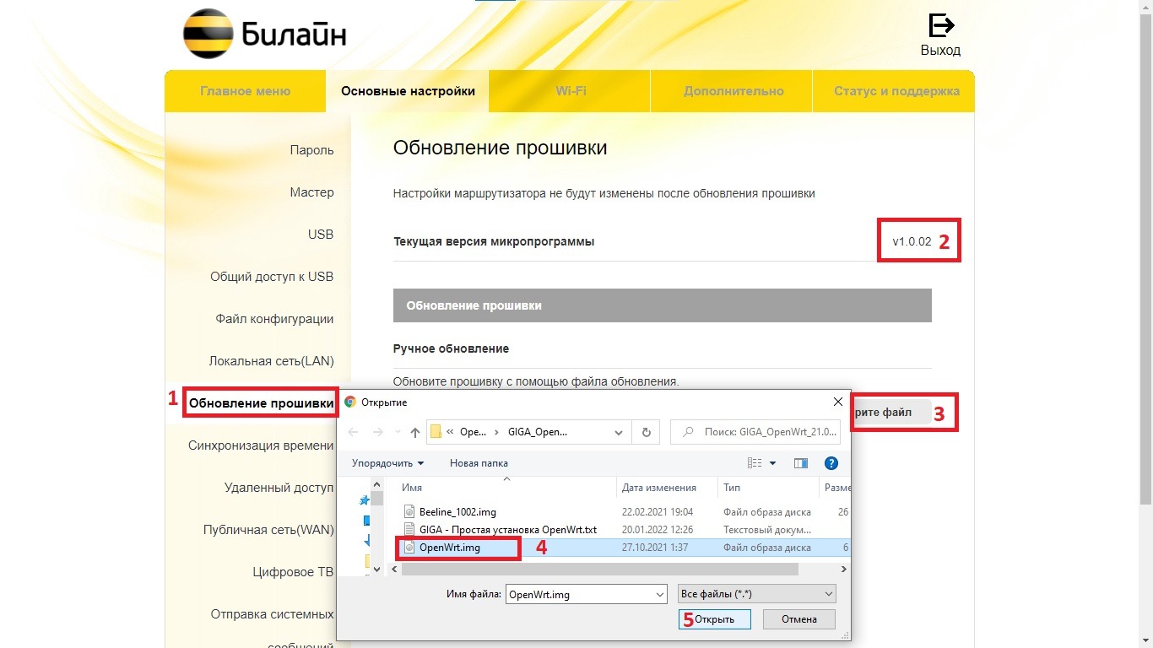Click the Открыть button

(714, 619)
